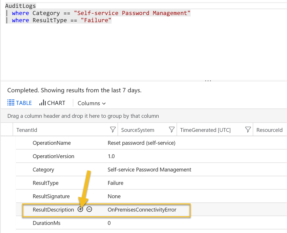Click the TenantId column header
The image size is (287, 233).
(x=27, y=130)
